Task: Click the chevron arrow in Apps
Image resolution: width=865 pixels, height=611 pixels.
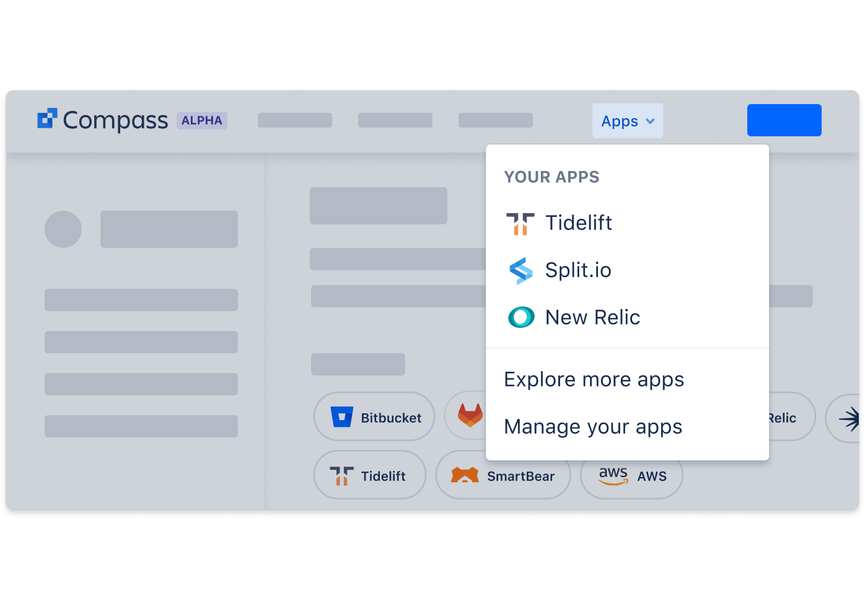Action: click(x=650, y=121)
